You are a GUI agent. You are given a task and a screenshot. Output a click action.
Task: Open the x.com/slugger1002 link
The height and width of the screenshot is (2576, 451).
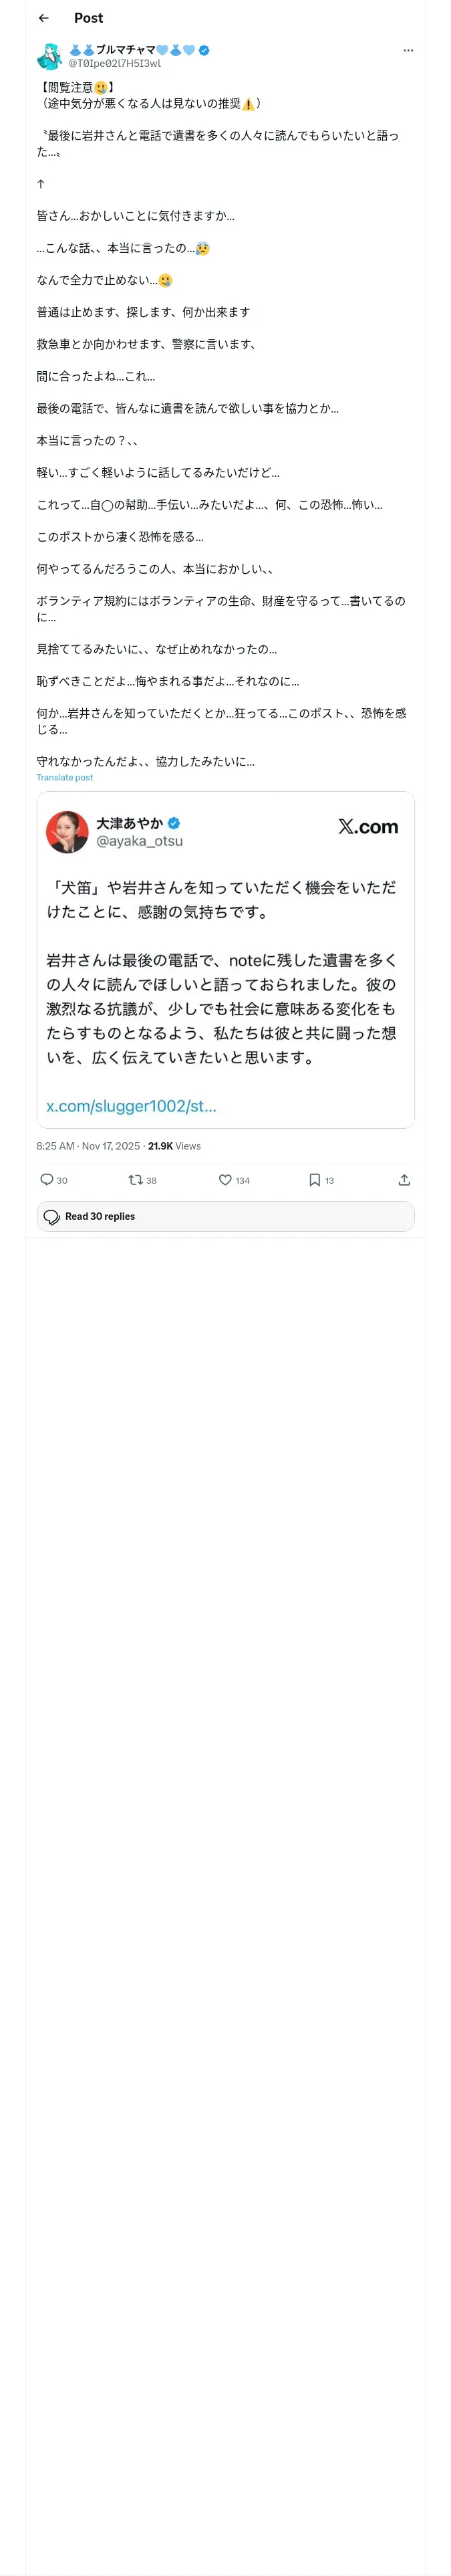pyautogui.click(x=131, y=1105)
